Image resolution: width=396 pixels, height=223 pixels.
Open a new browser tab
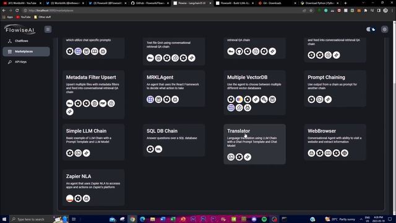(345, 3)
